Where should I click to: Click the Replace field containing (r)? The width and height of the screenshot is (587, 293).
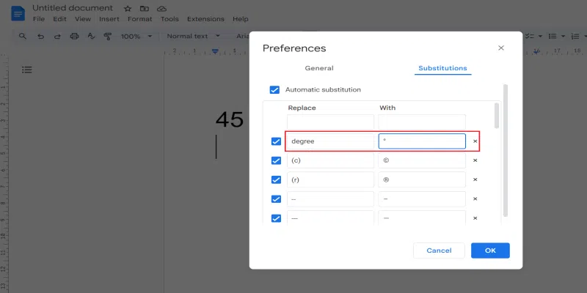pos(331,179)
